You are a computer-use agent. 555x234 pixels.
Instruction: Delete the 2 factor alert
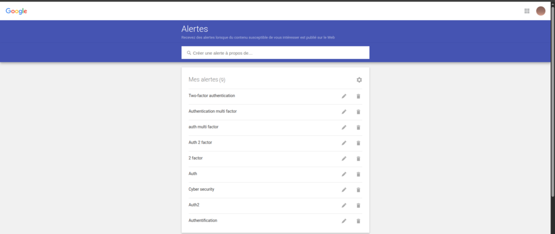[358, 159]
